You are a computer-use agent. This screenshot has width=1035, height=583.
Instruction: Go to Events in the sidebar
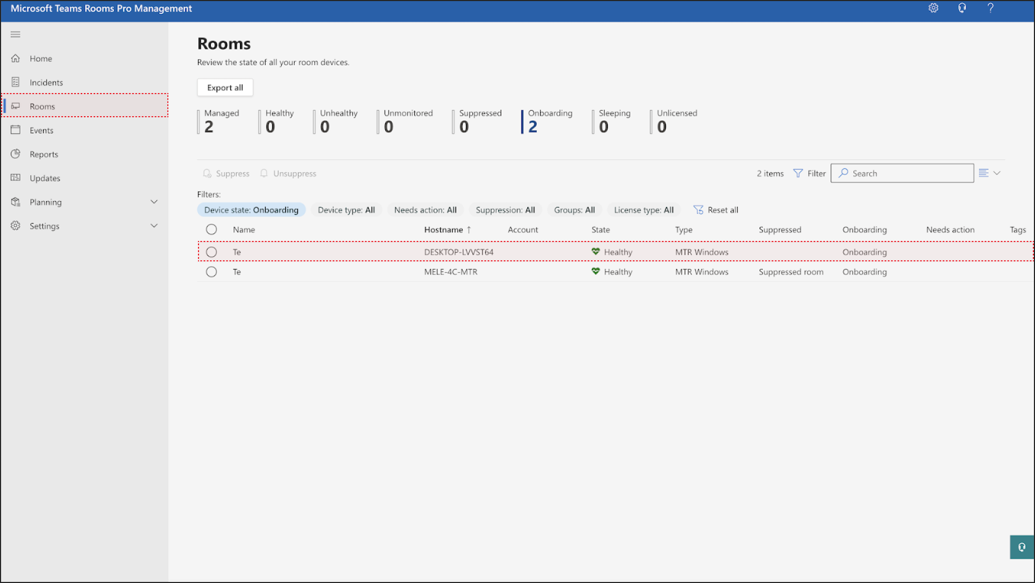click(41, 130)
